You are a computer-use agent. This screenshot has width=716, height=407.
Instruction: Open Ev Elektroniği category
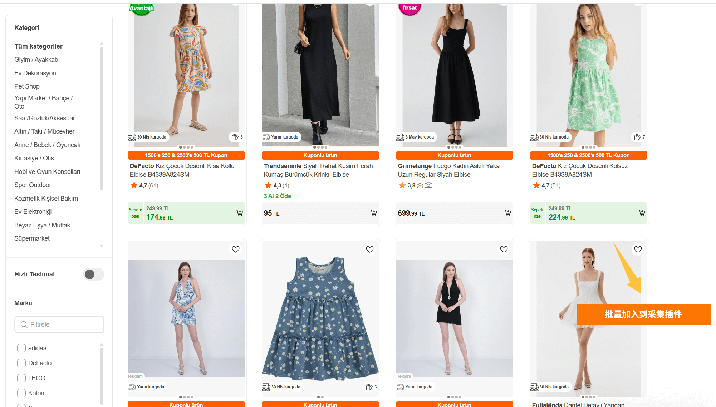click(x=33, y=212)
